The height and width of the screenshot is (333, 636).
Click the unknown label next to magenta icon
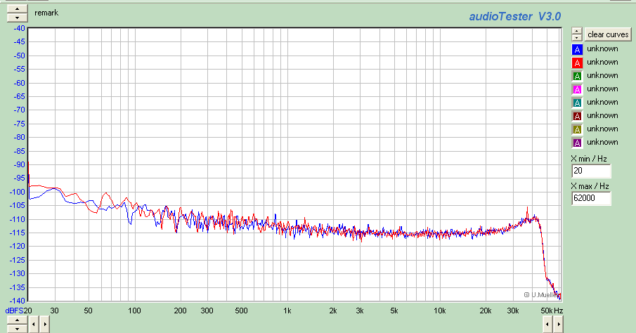pyautogui.click(x=602, y=89)
